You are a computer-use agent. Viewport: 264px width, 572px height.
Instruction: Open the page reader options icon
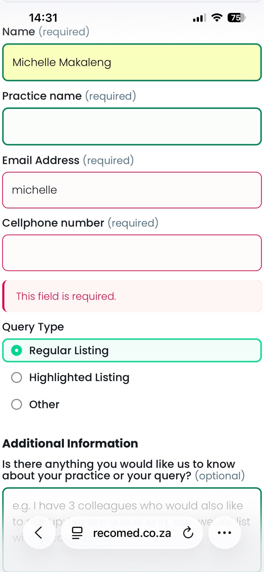(77, 533)
